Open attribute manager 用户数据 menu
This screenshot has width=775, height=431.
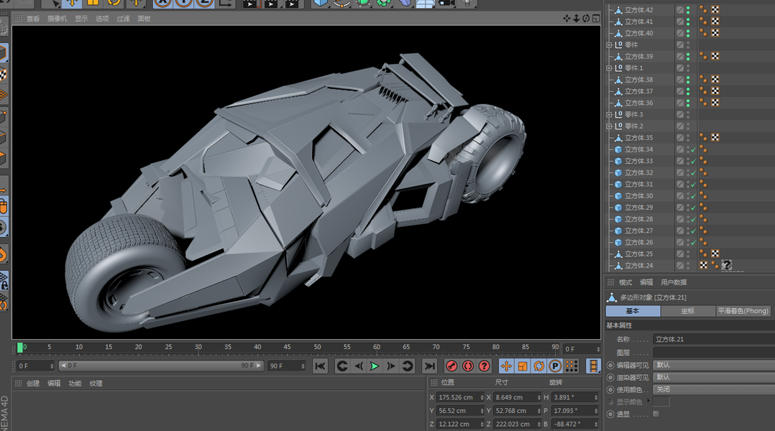coord(674,282)
